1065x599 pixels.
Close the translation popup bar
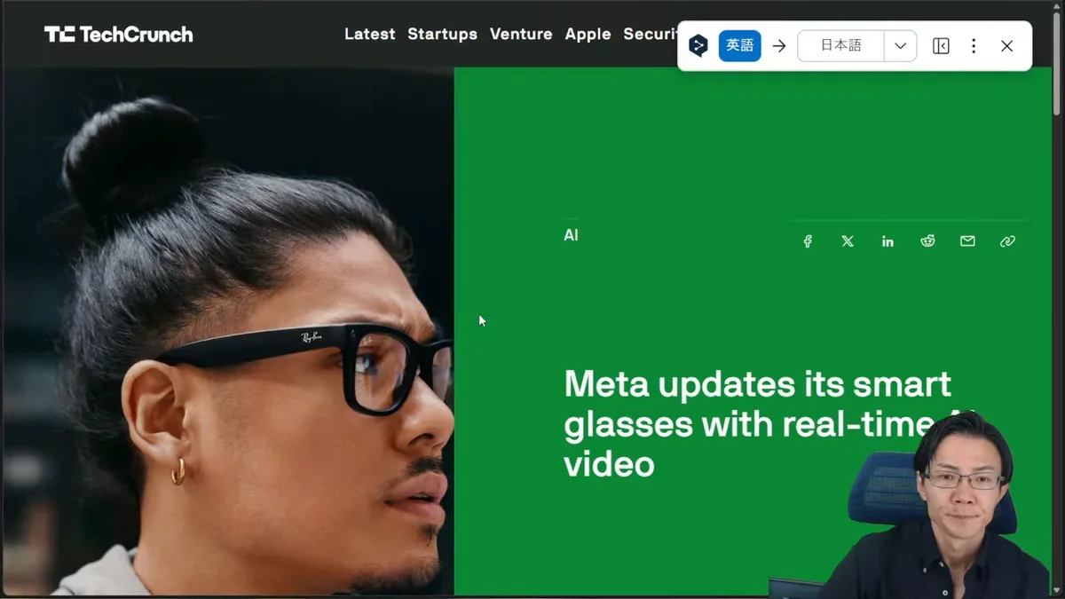pos(1006,46)
